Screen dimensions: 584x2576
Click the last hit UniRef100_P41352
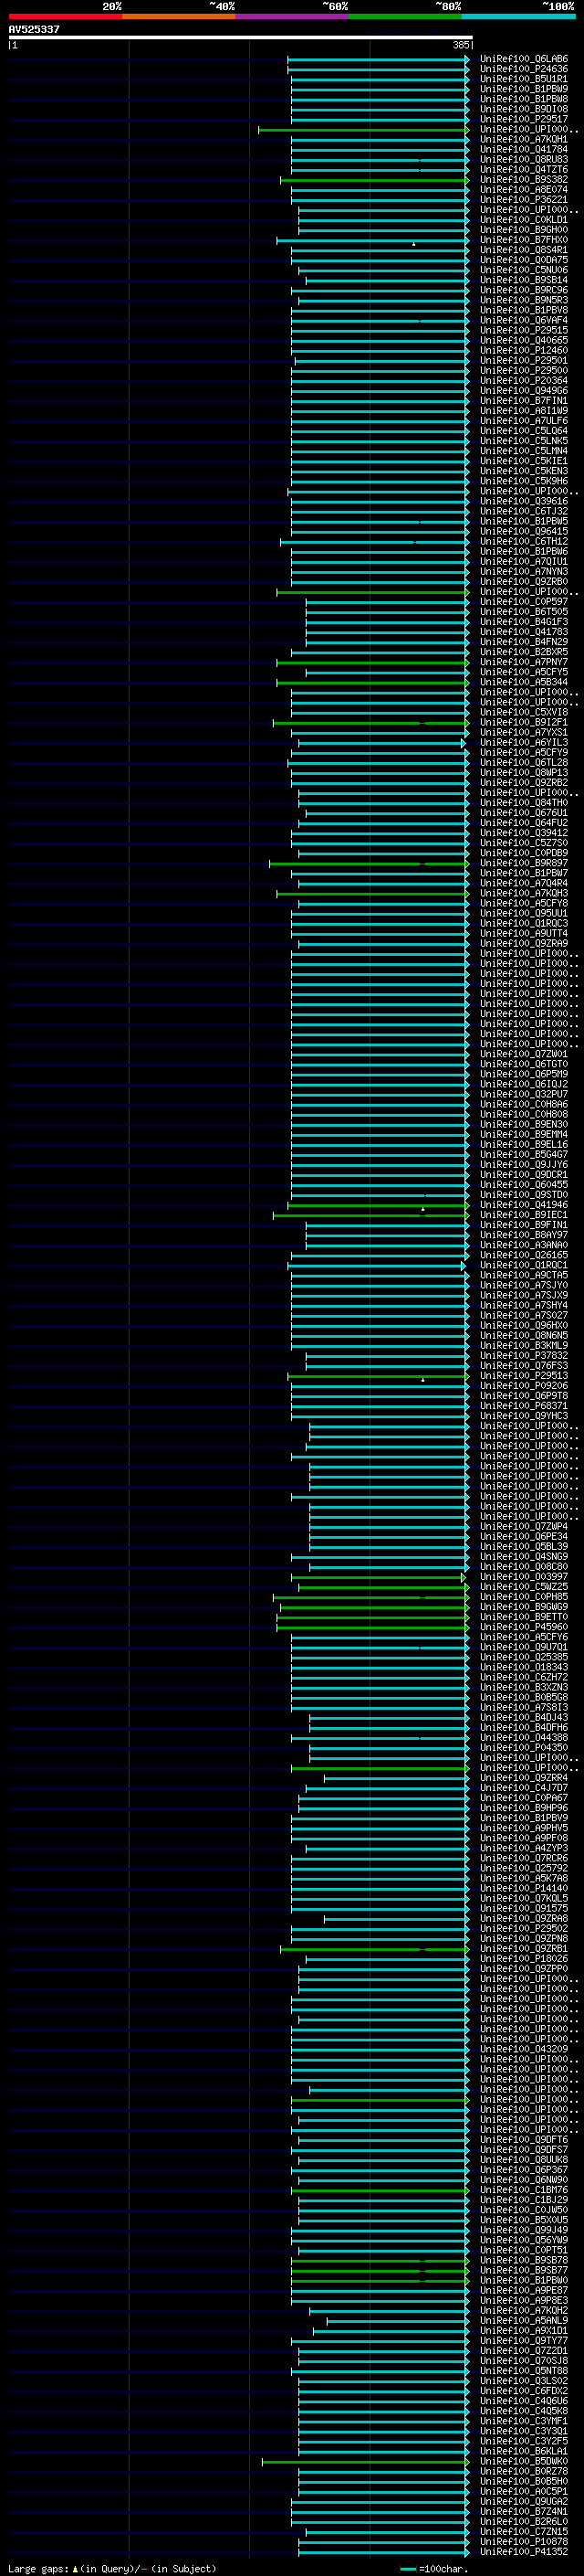[x=524, y=2551]
